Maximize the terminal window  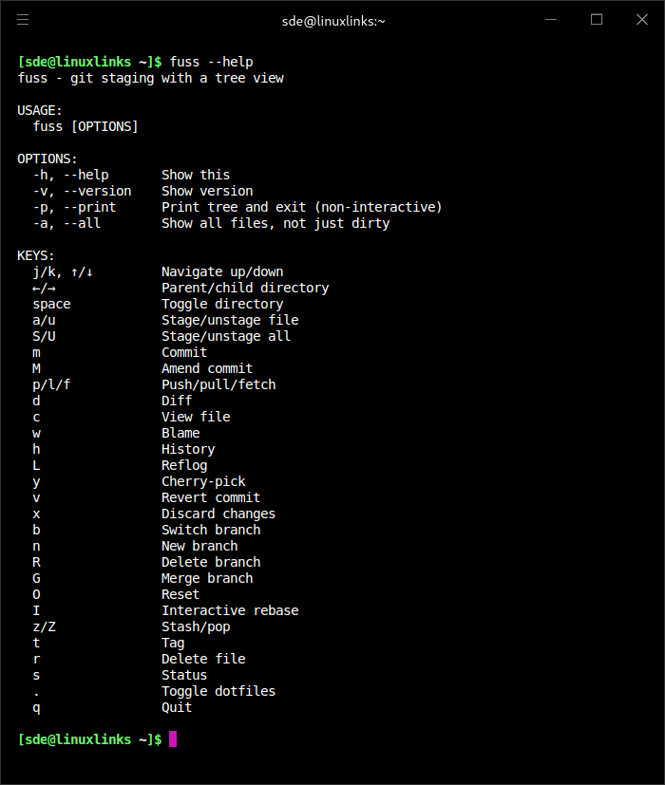(x=597, y=20)
